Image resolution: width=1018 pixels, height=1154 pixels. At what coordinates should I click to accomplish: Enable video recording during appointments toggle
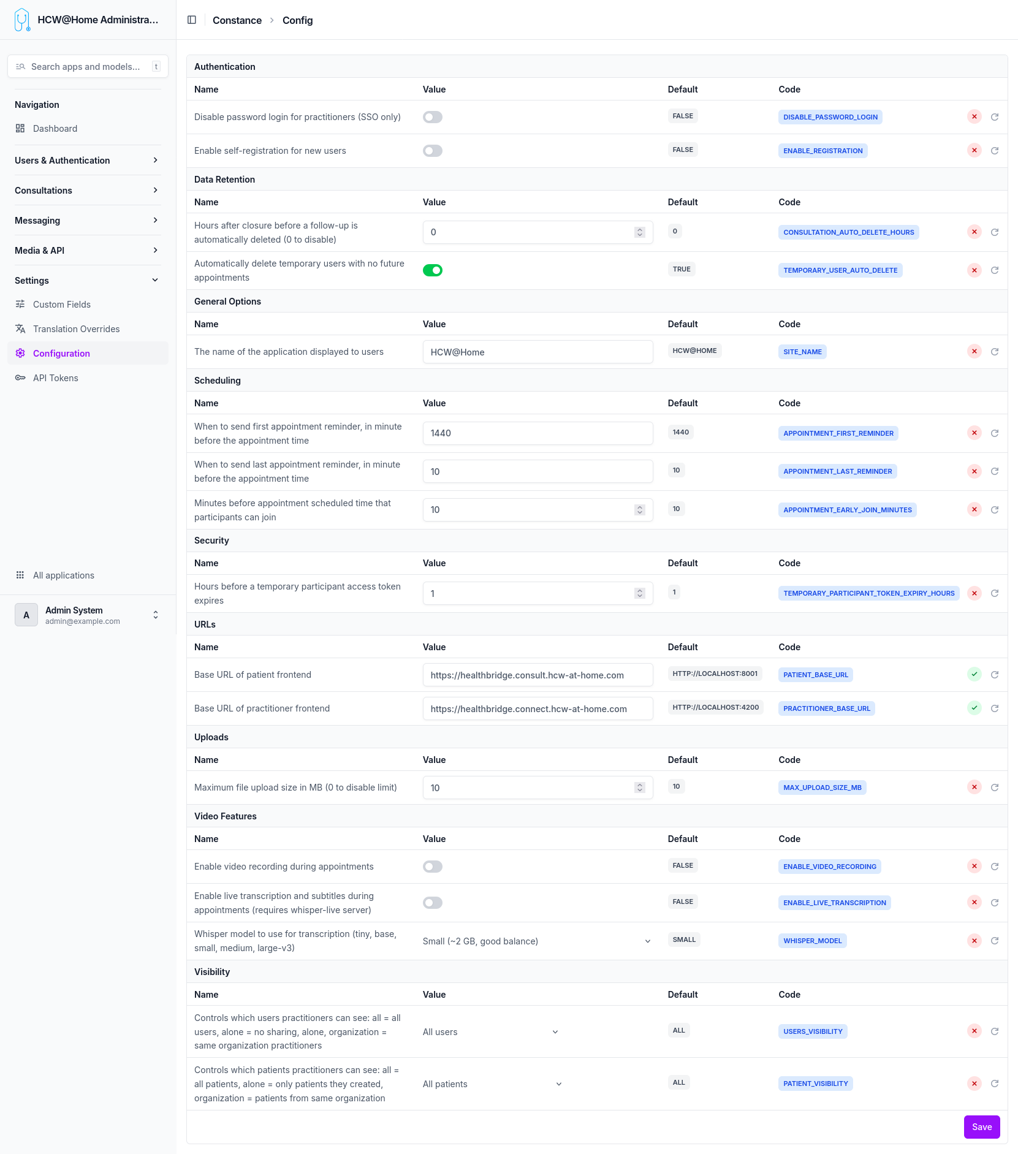pyautogui.click(x=432, y=867)
